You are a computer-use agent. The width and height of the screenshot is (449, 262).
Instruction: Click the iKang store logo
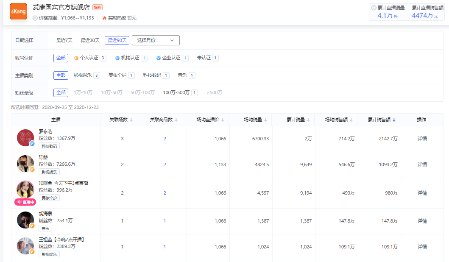[x=18, y=11]
